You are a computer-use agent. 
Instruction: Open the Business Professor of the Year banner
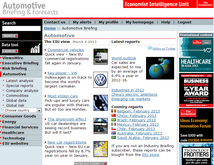point(196,90)
